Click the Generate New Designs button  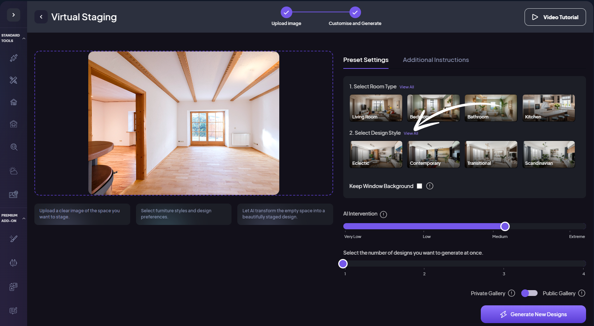click(533, 314)
